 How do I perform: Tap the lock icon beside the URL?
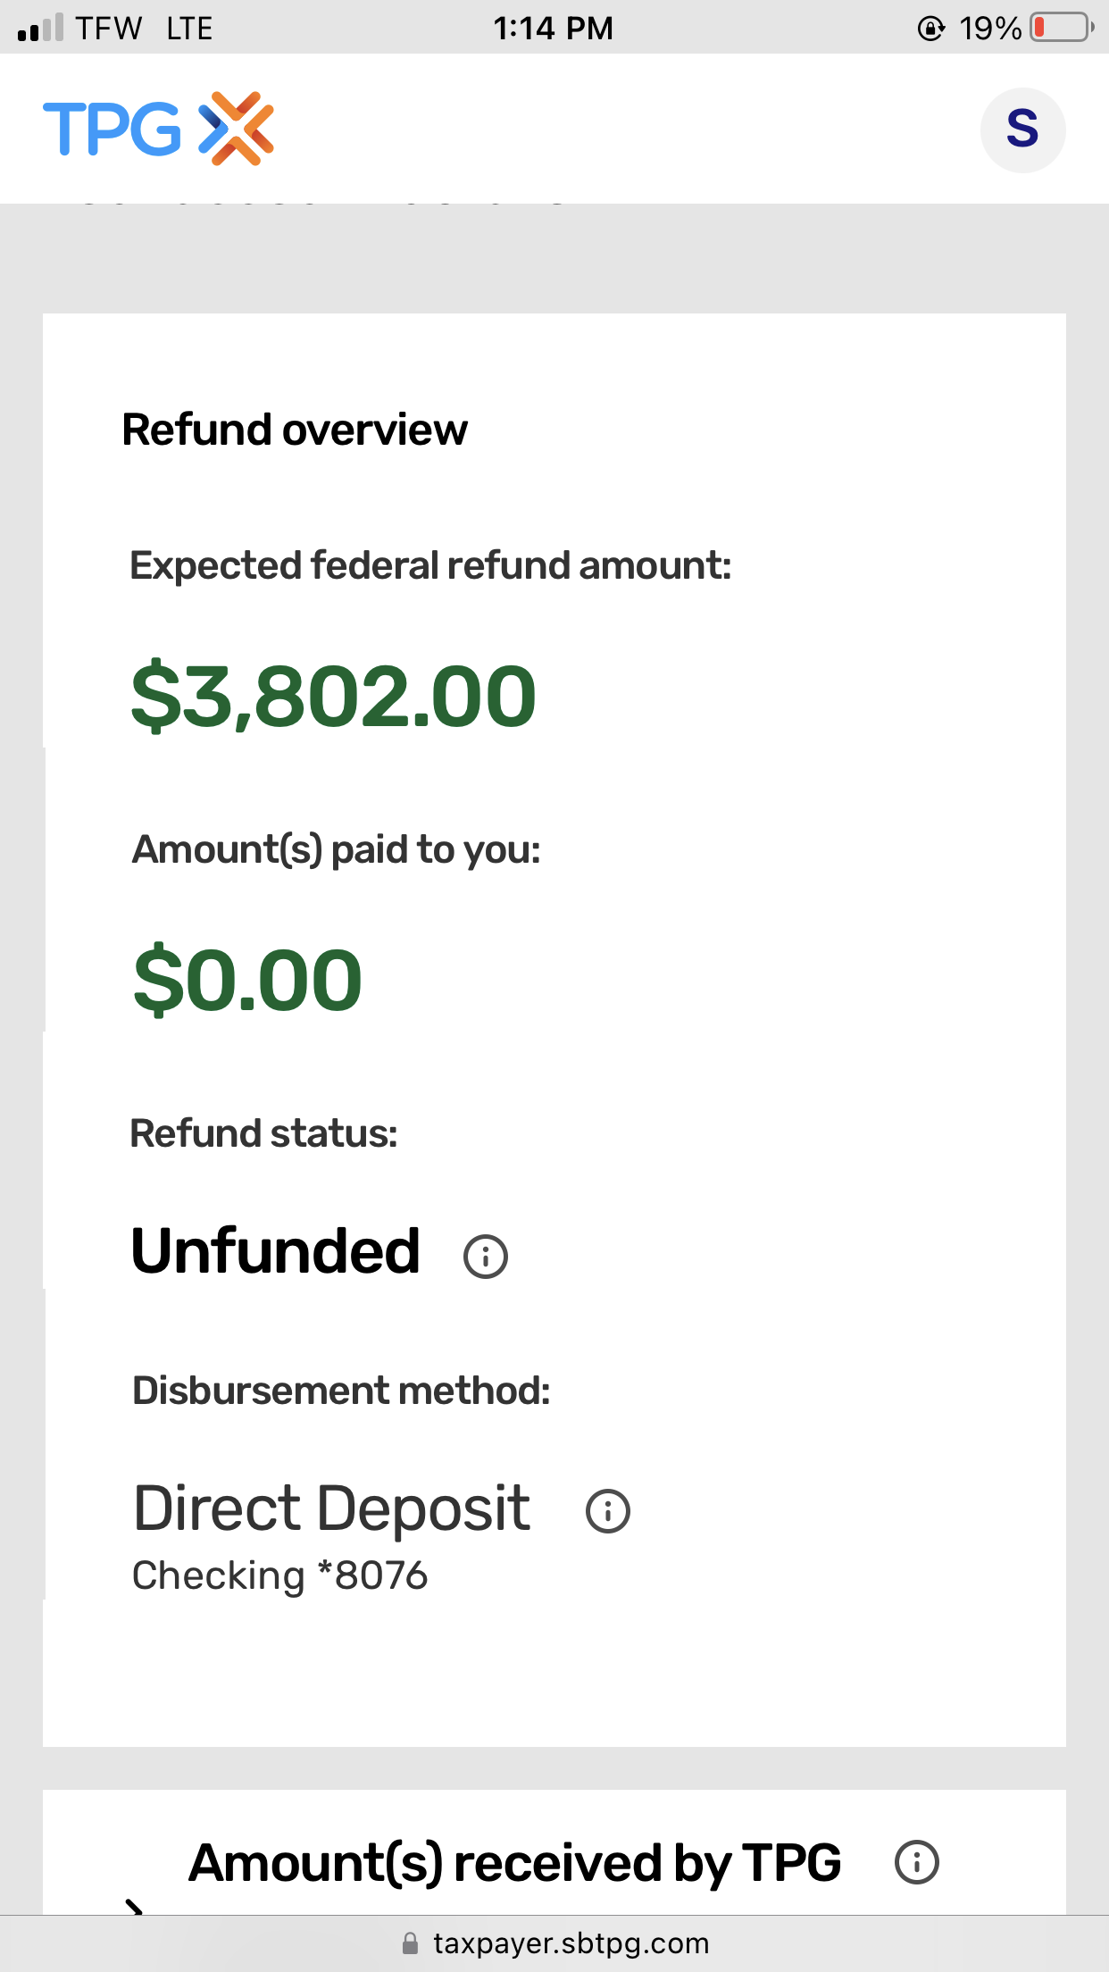click(x=411, y=1943)
